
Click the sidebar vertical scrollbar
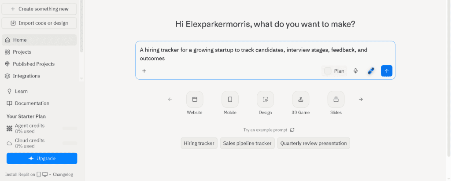[x=81, y=26]
